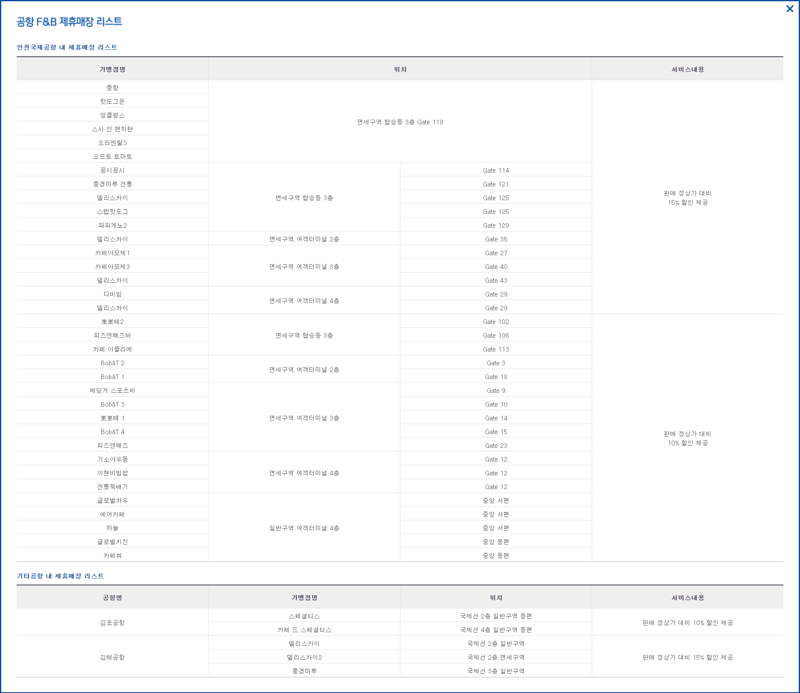This screenshot has height=693, width=800.
Task: Select the 기타공항 내 제휴매장 리스트 heading
Action: [60, 576]
